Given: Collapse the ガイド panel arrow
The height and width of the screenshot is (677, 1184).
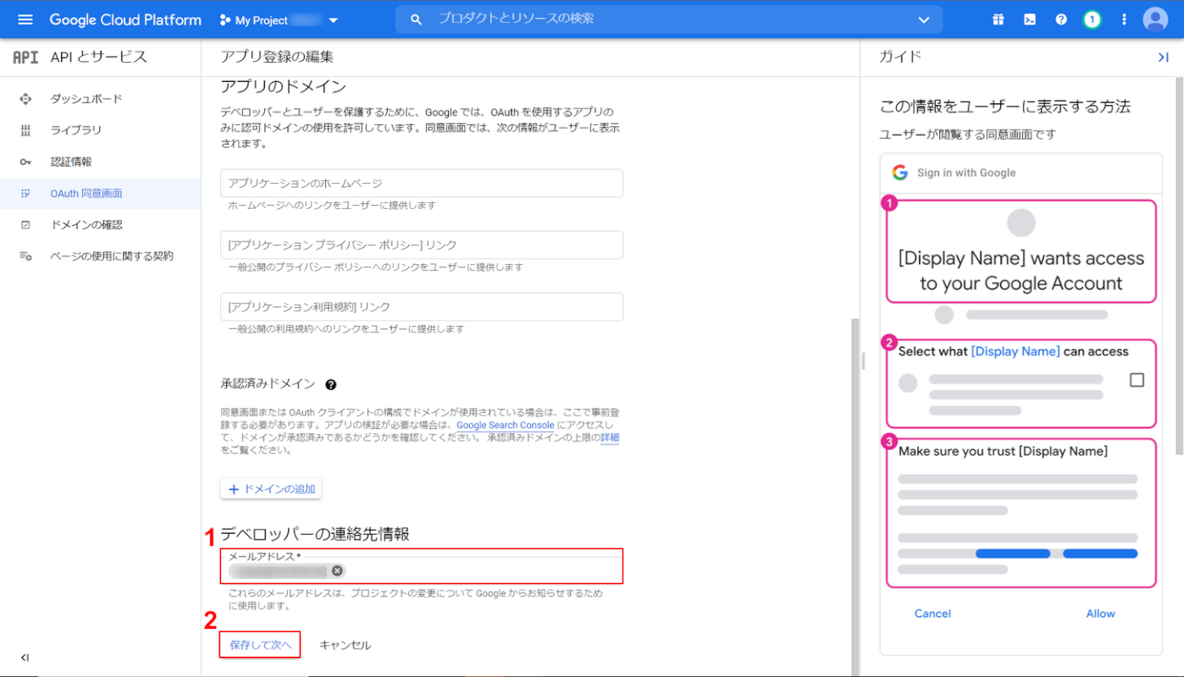Looking at the screenshot, I should click(1163, 57).
